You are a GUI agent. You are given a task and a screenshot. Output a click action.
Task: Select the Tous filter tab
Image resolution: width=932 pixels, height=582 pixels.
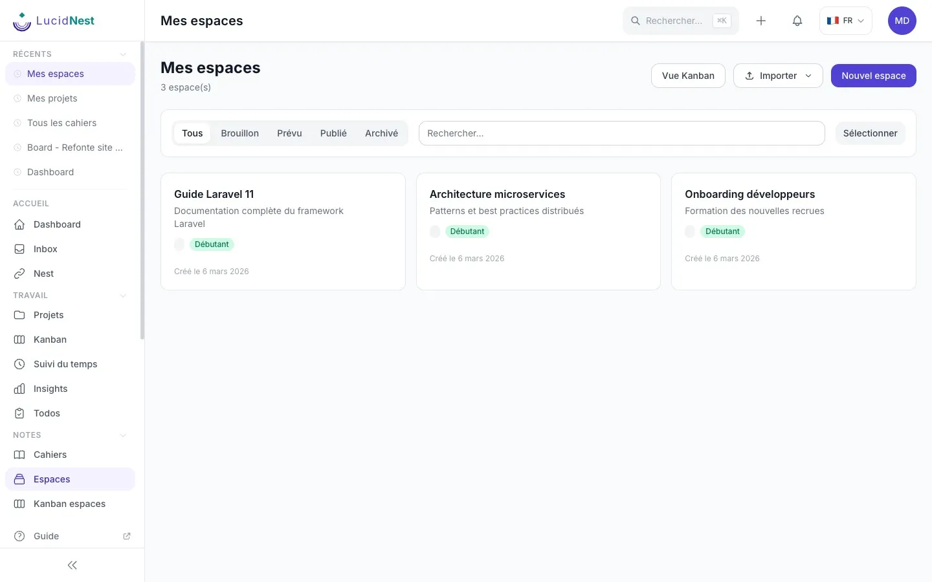[x=192, y=133]
